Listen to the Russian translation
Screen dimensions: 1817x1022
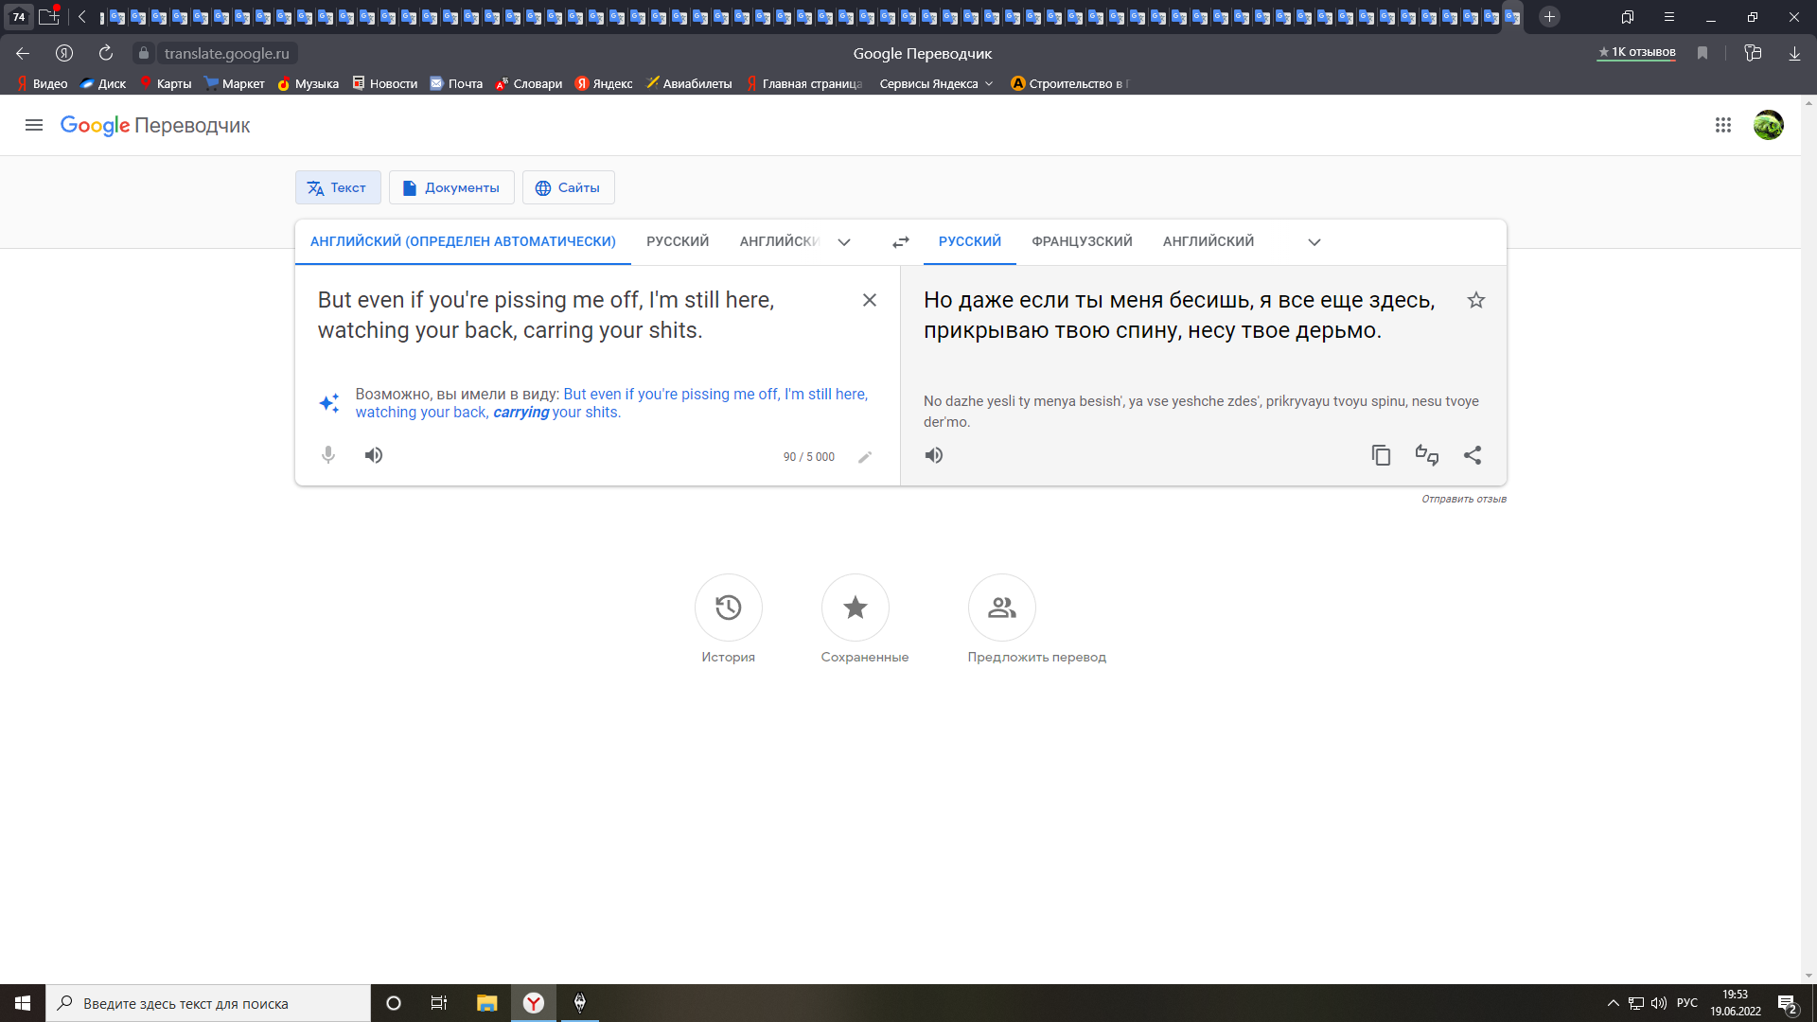tap(934, 455)
